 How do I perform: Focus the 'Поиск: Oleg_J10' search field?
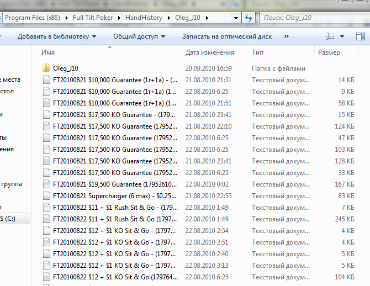[315, 18]
